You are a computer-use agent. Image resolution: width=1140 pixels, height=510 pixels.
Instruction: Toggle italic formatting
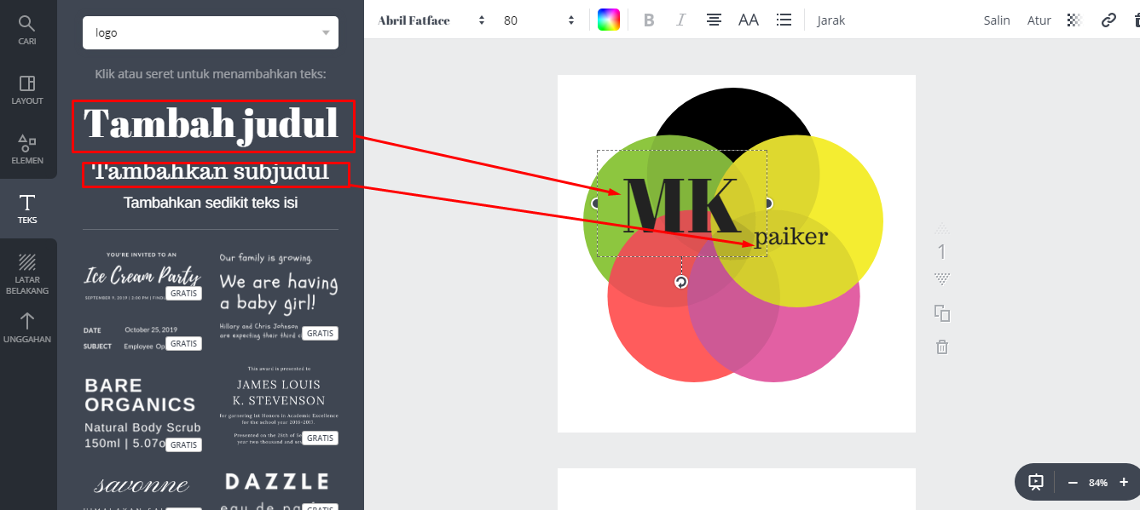coord(680,20)
